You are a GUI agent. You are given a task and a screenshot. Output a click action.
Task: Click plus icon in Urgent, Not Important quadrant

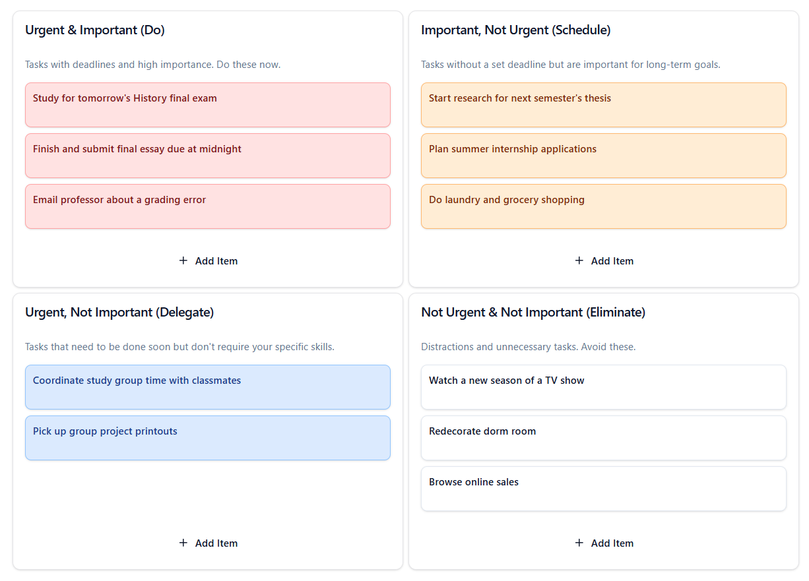point(183,543)
